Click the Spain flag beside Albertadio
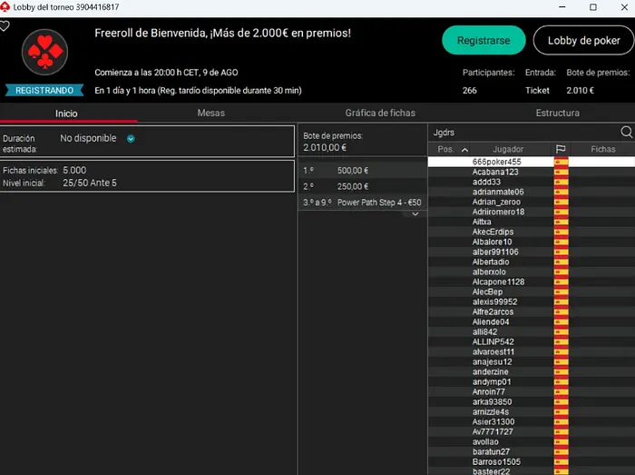Viewport: 635px width, 475px height. (x=561, y=262)
